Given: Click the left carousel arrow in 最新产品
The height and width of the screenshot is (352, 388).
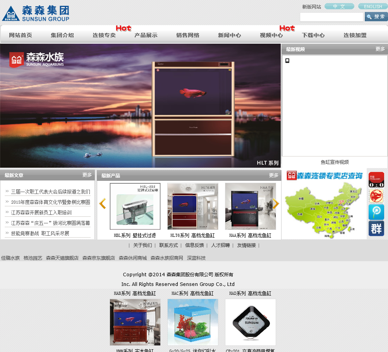Looking at the screenshot, I should point(103,204).
